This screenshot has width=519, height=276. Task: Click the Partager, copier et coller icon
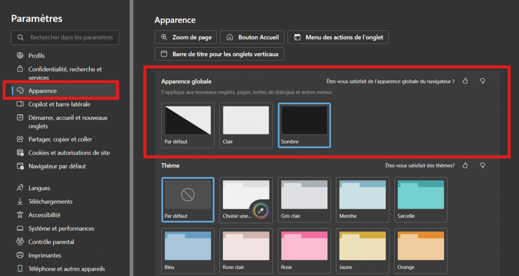20,139
